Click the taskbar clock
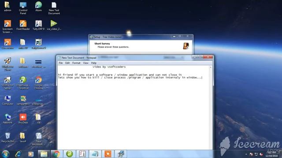282x158 pixels. 271,154
